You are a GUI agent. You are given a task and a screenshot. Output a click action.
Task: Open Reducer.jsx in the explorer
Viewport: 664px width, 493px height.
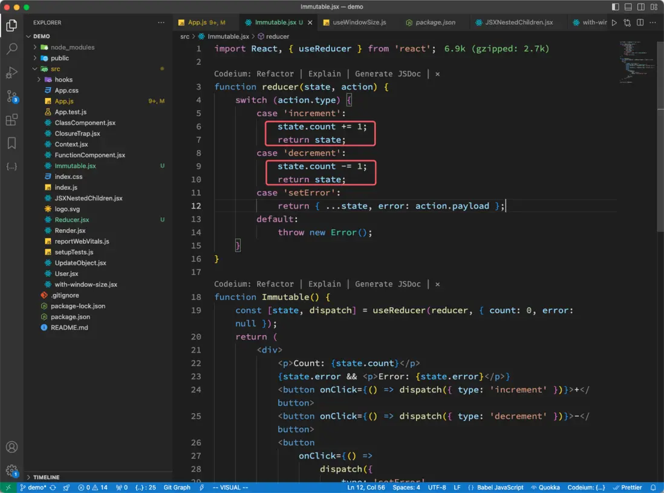pyautogui.click(x=71, y=220)
